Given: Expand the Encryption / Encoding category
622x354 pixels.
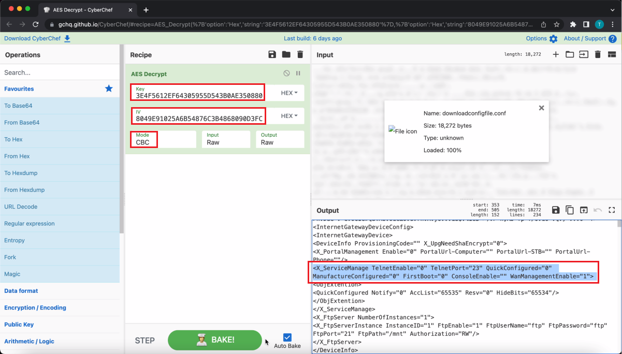Looking at the screenshot, I should point(60,307).
